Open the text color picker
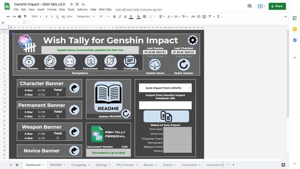Image resolution: width=300 pixels, height=169 pixels. click(131, 17)
